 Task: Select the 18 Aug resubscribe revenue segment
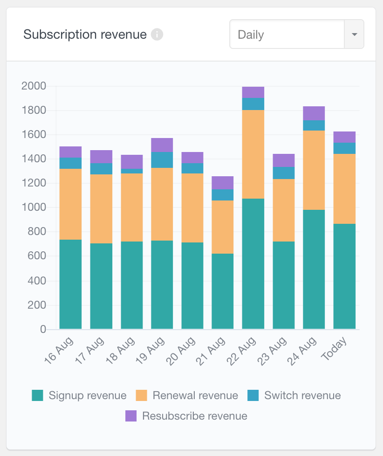(x=132, y=162)
